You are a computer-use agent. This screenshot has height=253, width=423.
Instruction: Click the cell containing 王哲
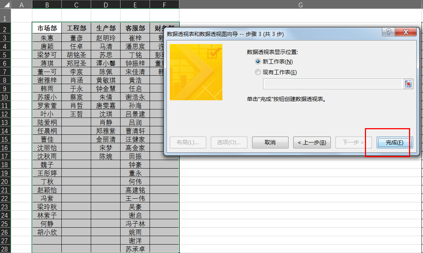coord(76,114)
